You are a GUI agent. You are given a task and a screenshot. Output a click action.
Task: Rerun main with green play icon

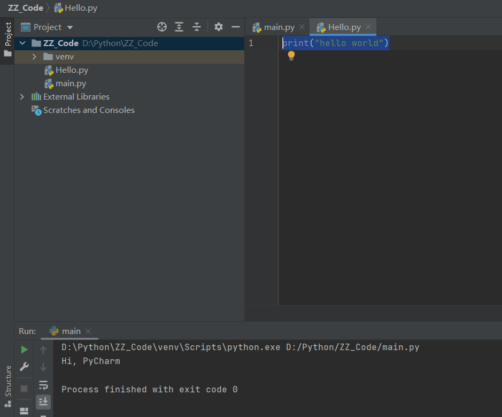(x=24, y=350)
